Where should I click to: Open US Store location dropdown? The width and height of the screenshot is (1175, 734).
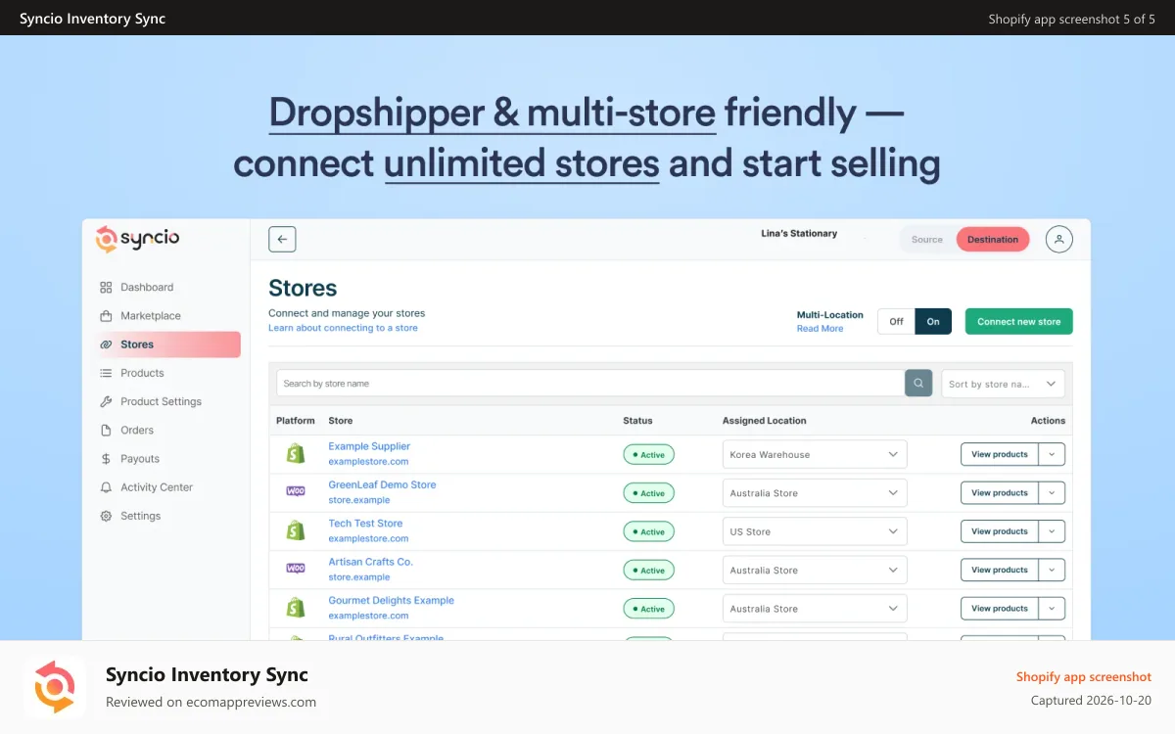[x=815, y=531]
